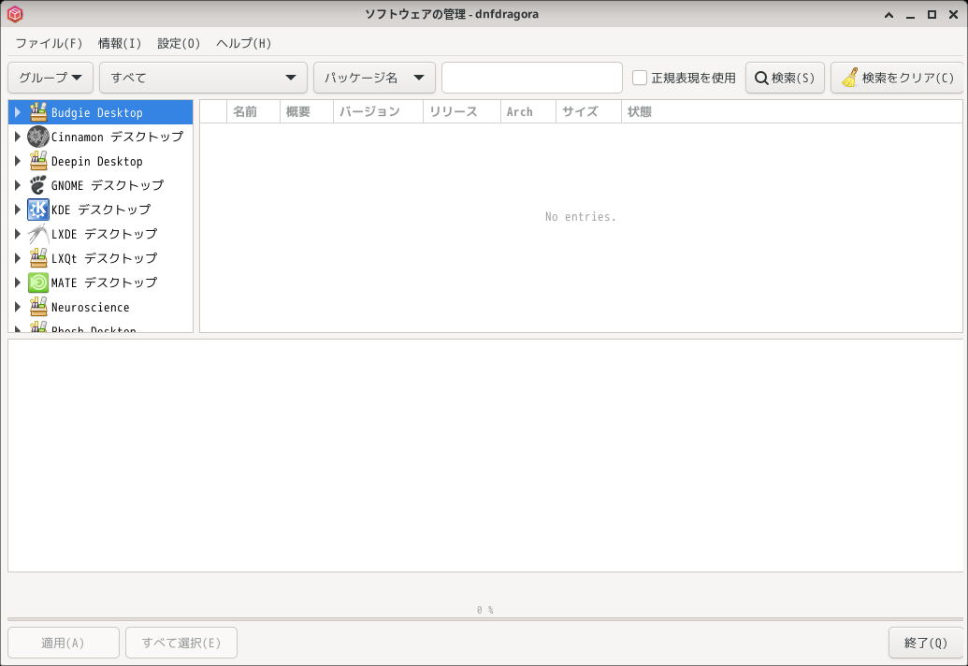Click the Budgie Desktop group icon
968x666 pixels.
pyautogui.click(x=38, y=112)
